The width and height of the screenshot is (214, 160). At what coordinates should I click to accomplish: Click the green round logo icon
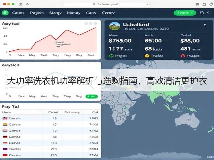pos(5,13)
